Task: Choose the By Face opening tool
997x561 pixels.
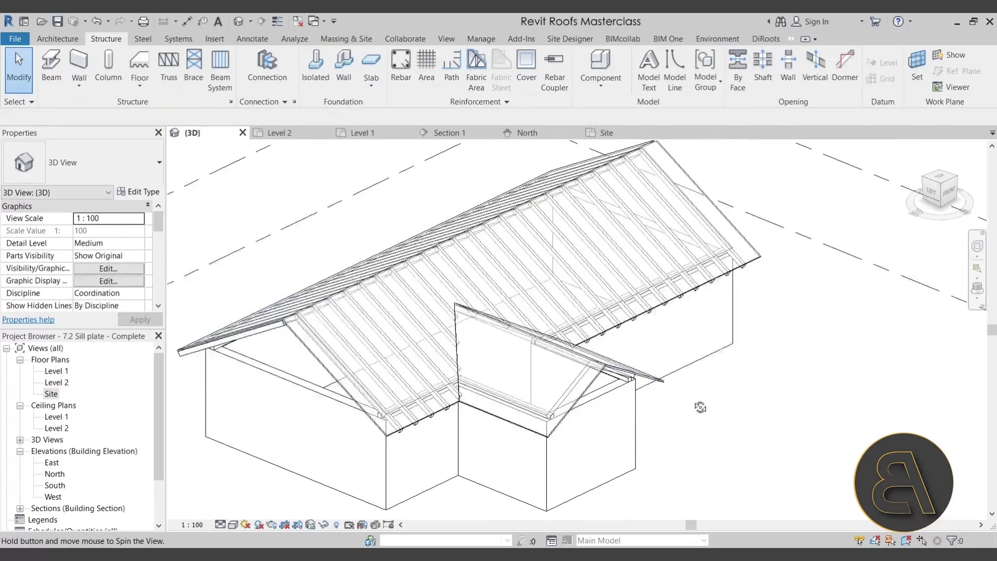Action: coord(737,70)
